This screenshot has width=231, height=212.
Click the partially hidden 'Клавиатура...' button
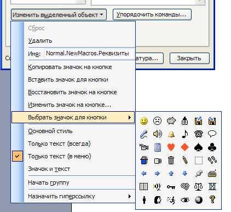click(x=149, y=58)
